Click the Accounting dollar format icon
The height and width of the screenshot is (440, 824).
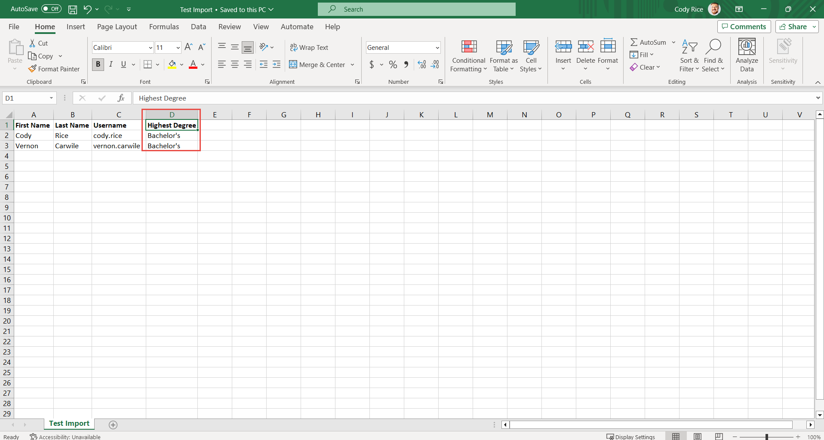point(372,64)
